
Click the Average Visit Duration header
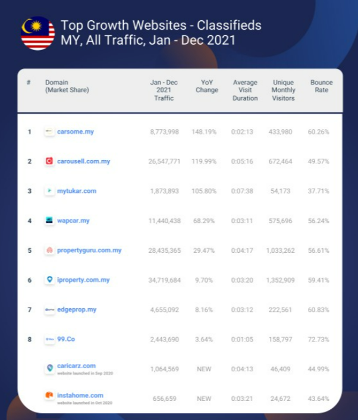pyautogui.click(x=245, y=90)
